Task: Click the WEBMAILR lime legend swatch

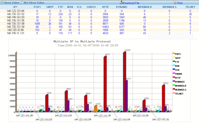Action: coord(174,85)
